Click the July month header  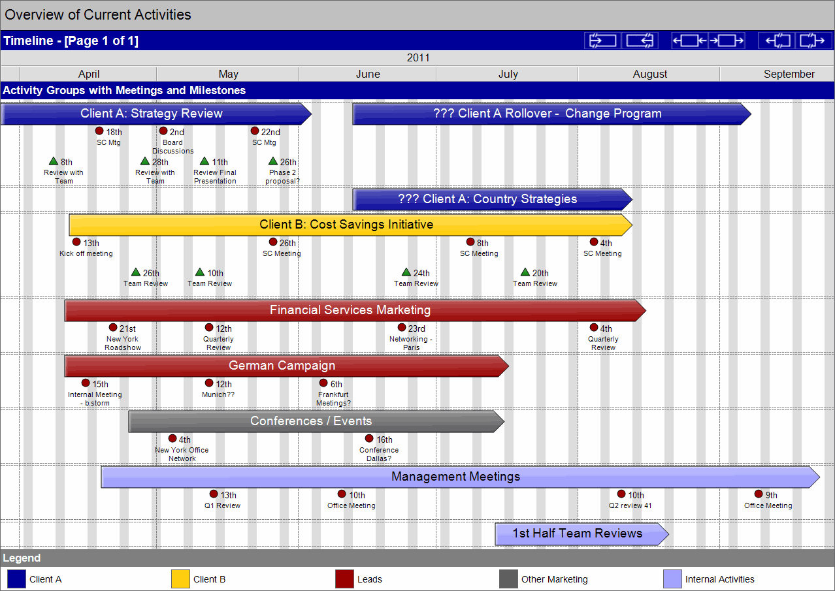click(x=508, y=74)
